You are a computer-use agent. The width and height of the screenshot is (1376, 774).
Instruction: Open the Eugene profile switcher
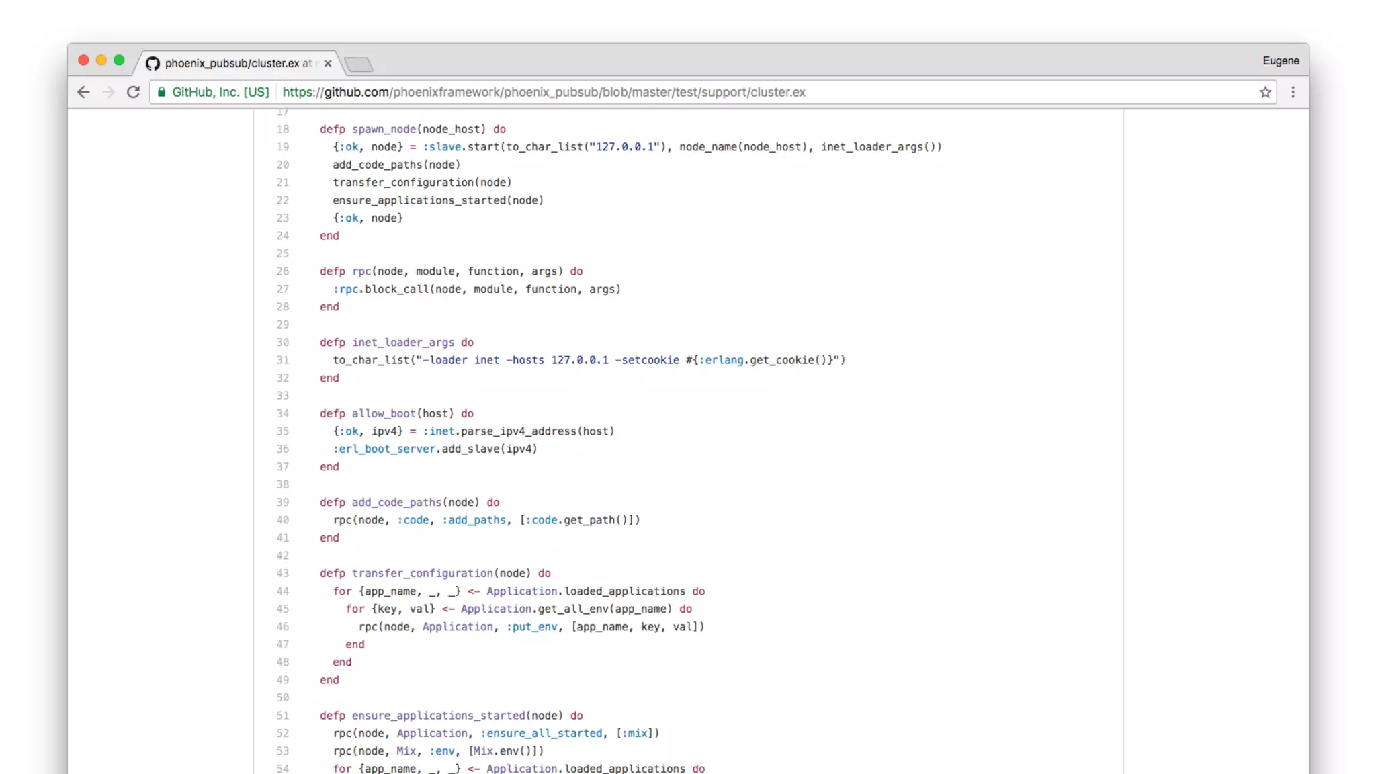[1280, 60]
